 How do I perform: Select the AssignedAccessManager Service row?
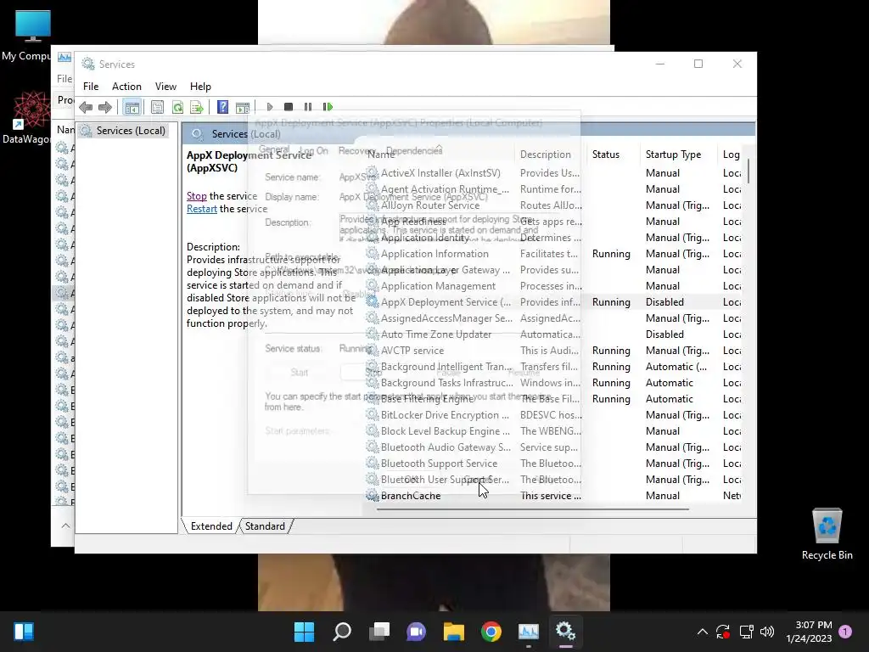[x=553, y=318]
